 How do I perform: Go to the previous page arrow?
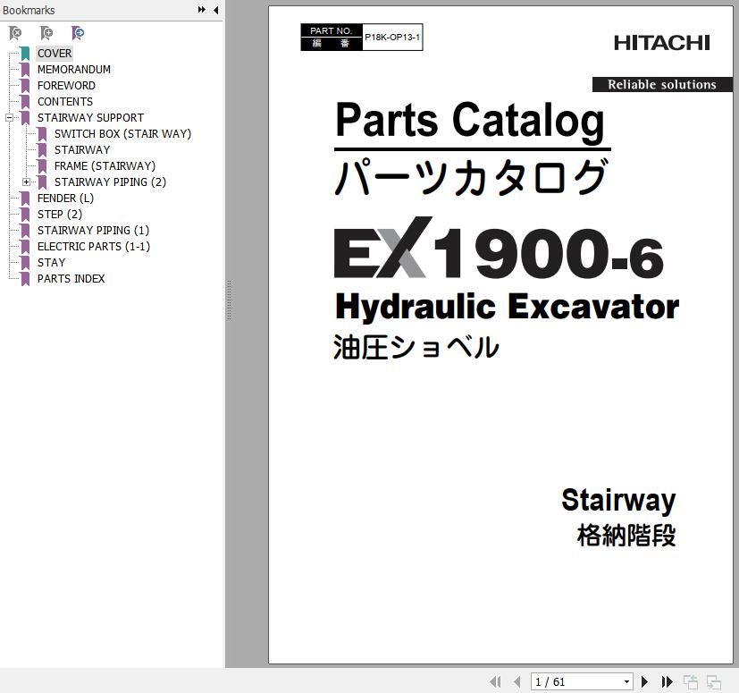517,681
